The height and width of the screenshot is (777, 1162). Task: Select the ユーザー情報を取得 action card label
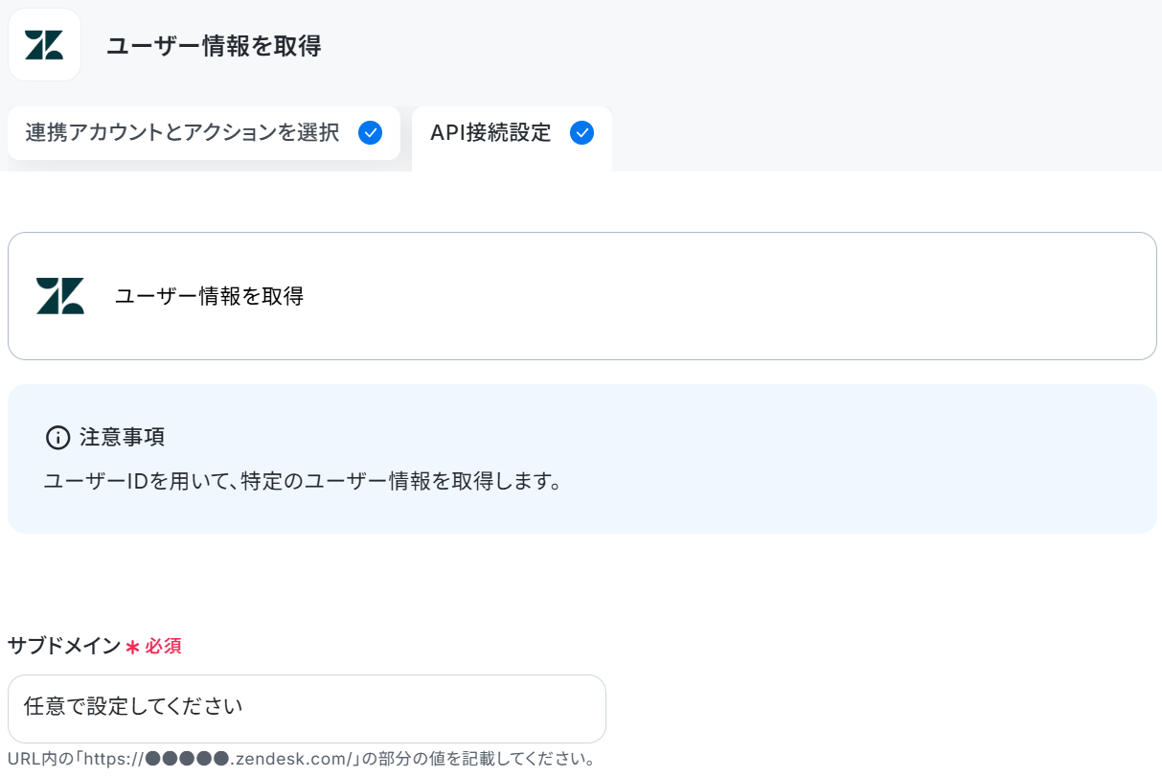click(x=210, y=296)
